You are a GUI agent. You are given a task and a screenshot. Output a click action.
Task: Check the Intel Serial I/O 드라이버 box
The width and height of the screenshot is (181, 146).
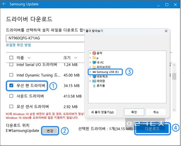11,65
